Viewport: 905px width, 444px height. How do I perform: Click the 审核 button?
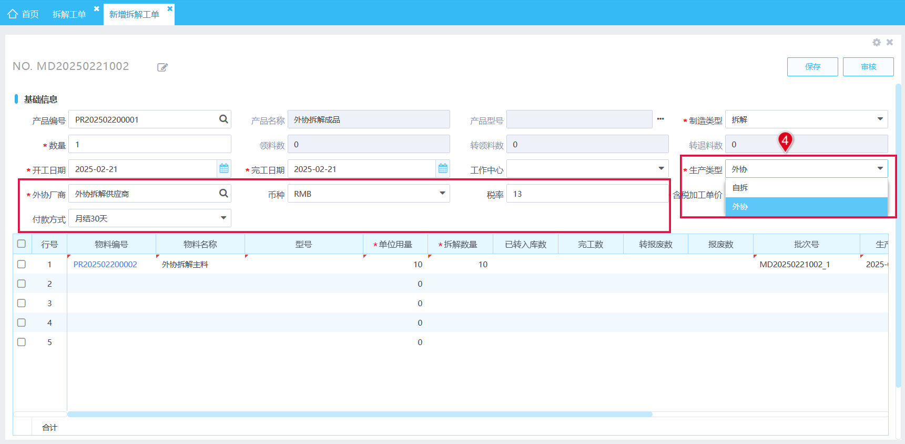tap(868, 67)
